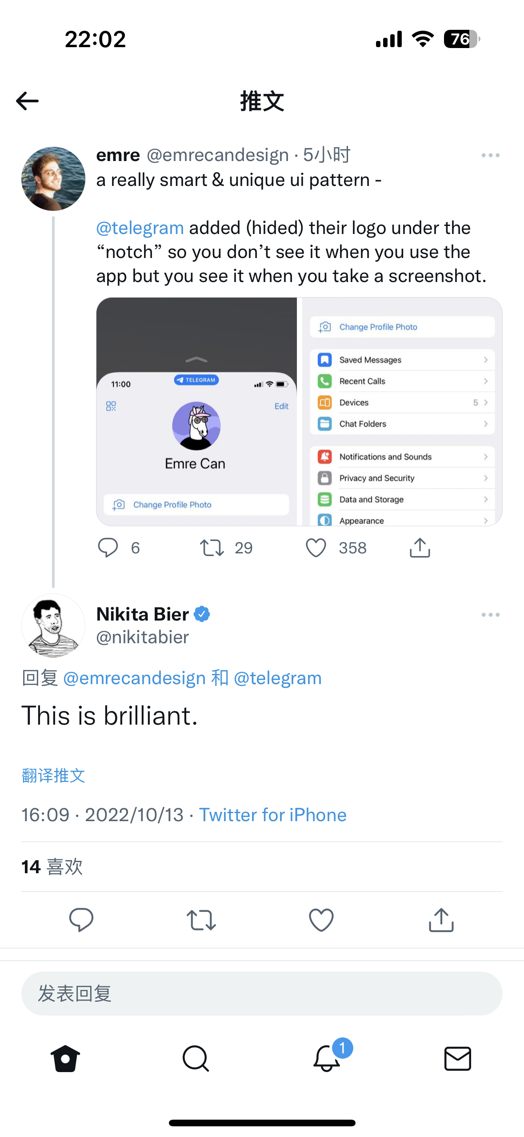The width and height of the screenshot is (524, 1137).
Task: Tap the back arrow icon
Action: click(28, 101)
